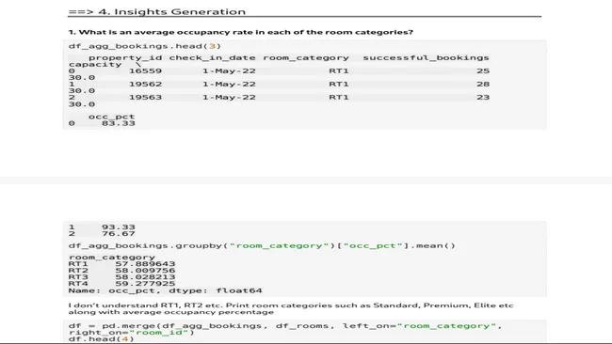
Task: Select successful bookings value 23
Action: tap(483, 98)
